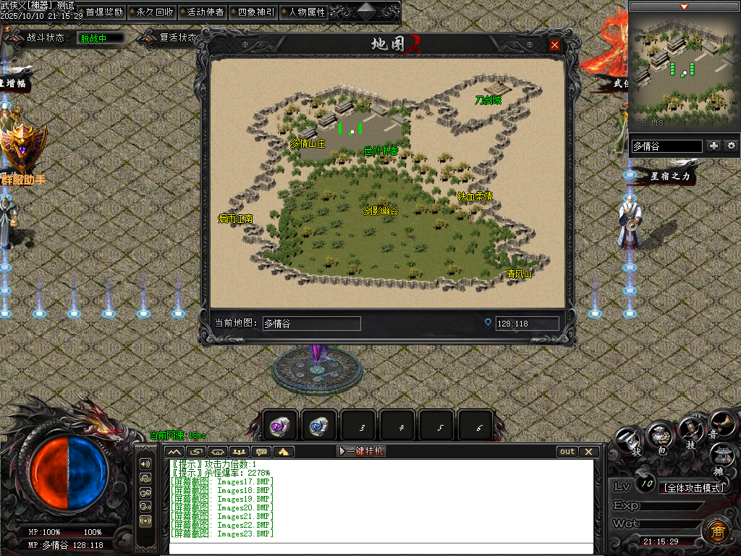Screen dimensions: 741x556
Task: Start auto-play with 一键挂机 button
Action: (361, 451)
